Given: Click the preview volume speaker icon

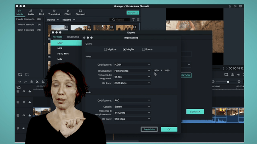Looking at the screenshot, I should [239, 75].
